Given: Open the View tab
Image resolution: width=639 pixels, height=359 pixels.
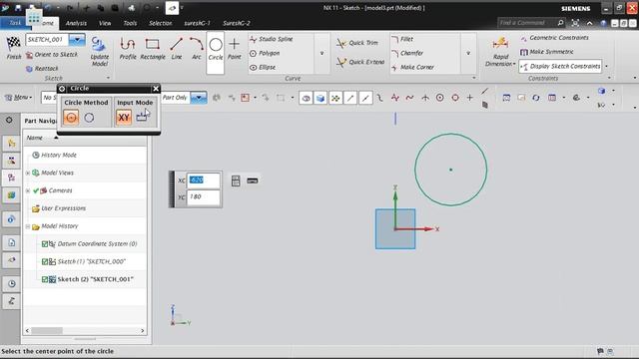Looking at the screenshot, I should click(105, 23).
